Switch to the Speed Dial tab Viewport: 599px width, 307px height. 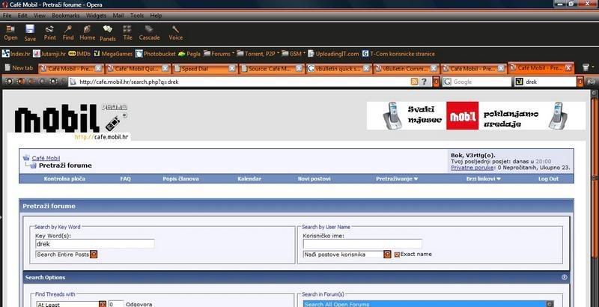pos(204,69)
